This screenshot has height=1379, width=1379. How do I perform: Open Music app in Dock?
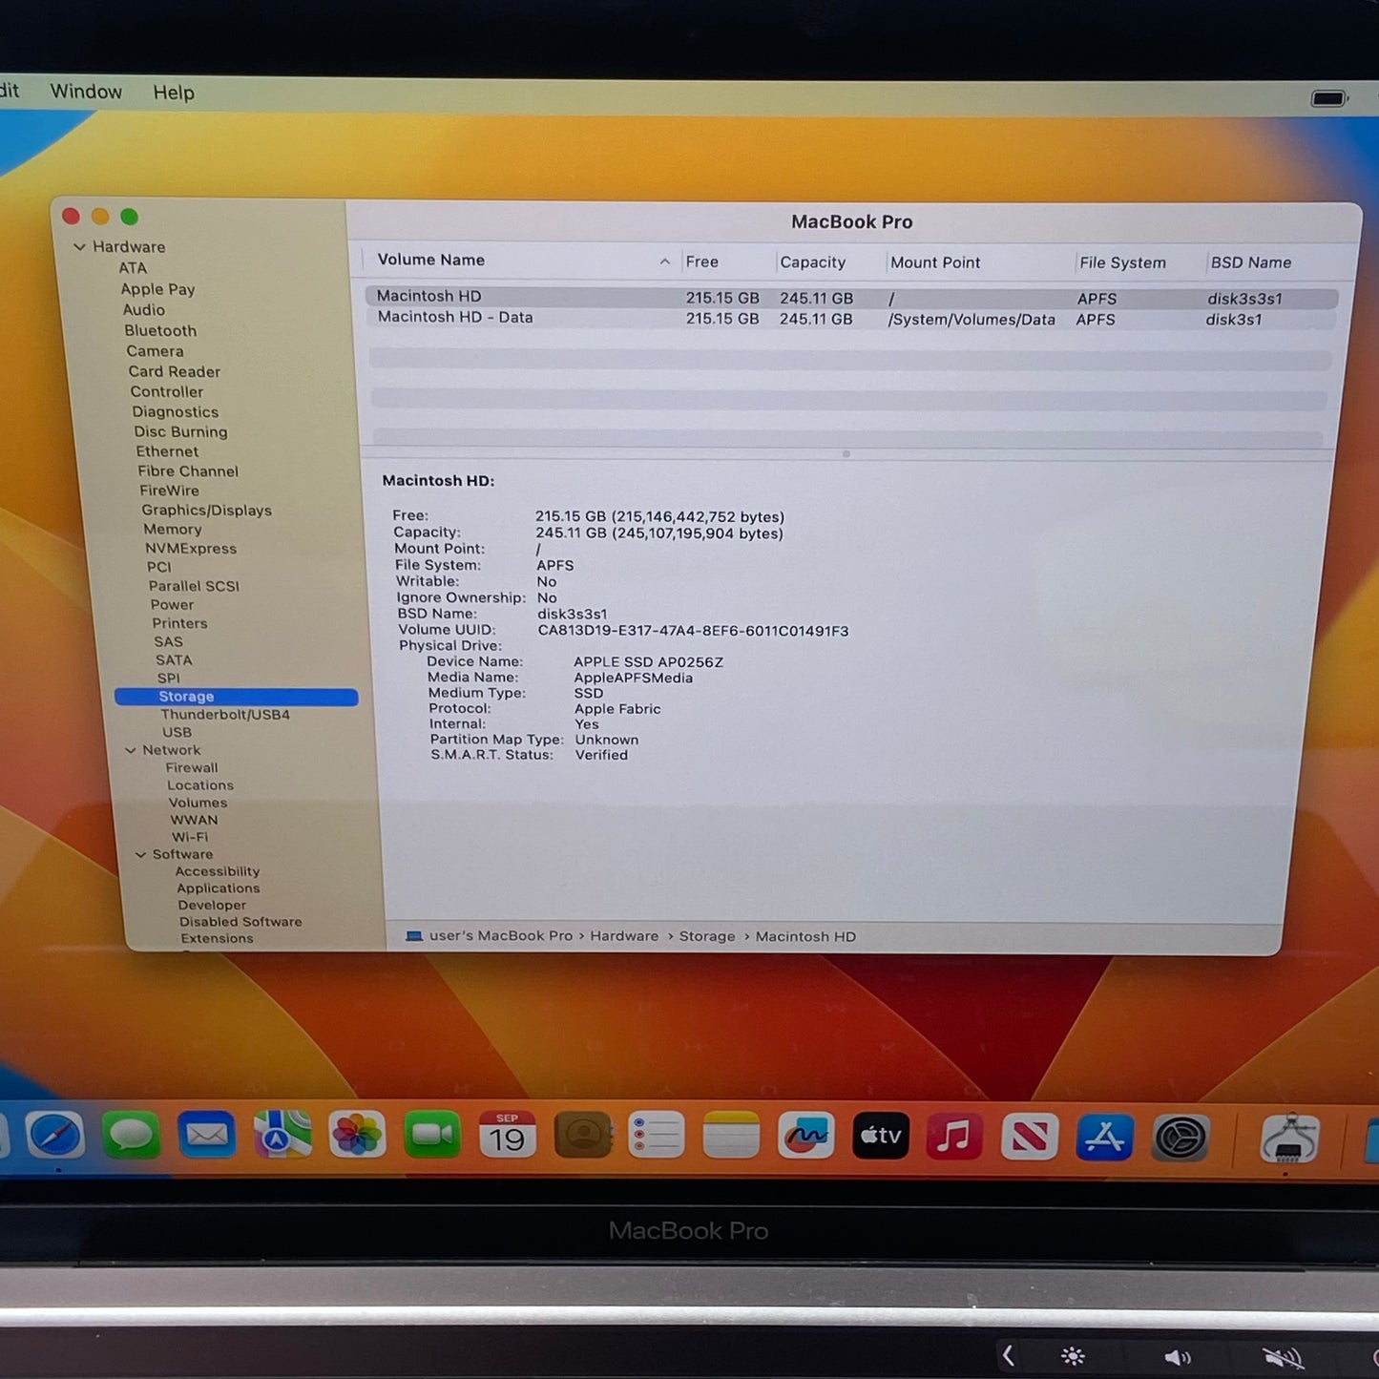point(954,1136)
